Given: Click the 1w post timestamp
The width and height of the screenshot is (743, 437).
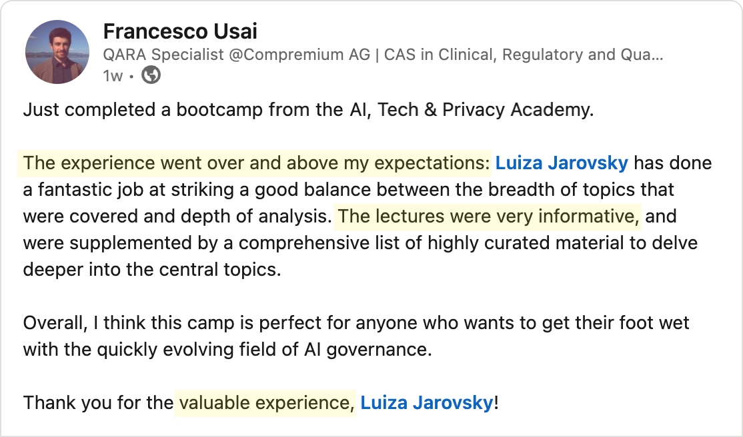Looking at the screenshot, I should (x=113, y=76).
